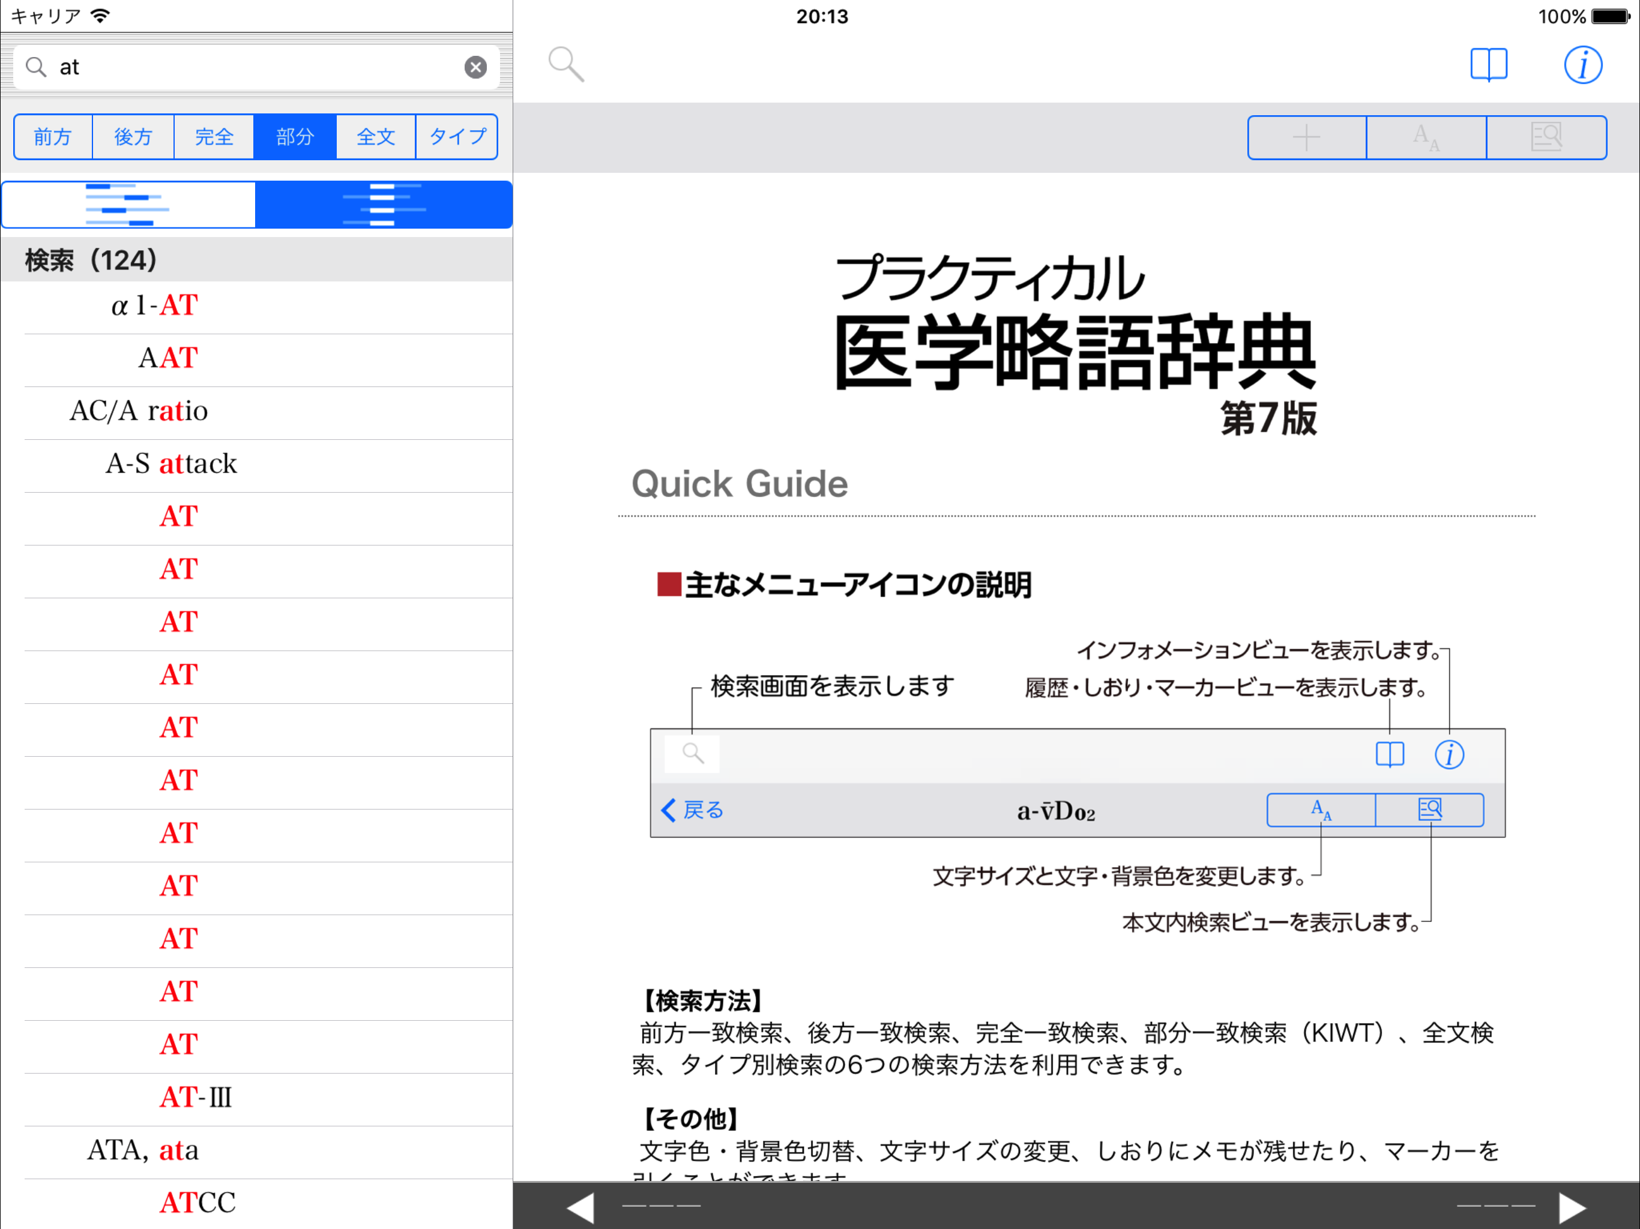
Task: Open the AT-III entry
Action: (x=196, y=1097)
